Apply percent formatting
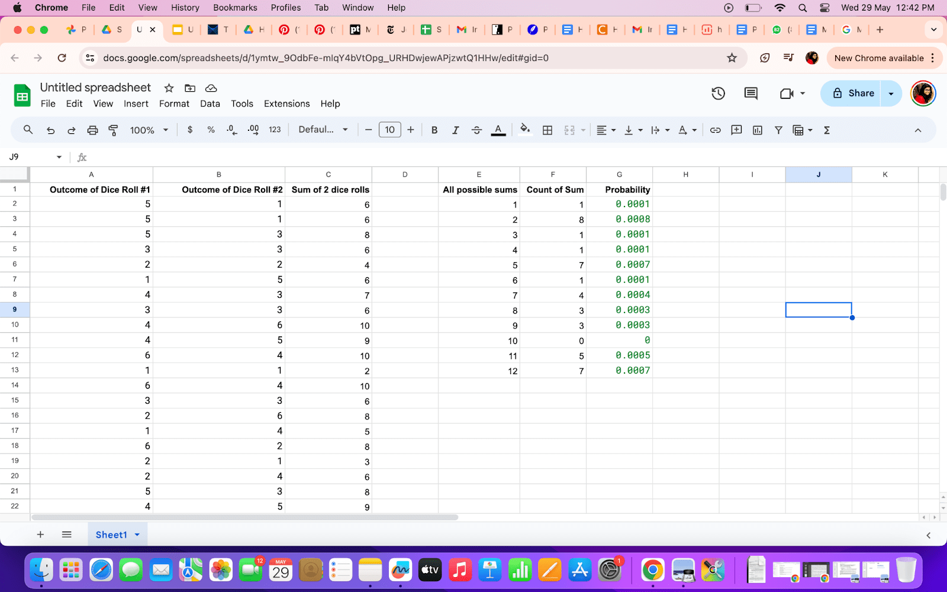Viewport: 947px width, 592px height. (x=211, y=130)
